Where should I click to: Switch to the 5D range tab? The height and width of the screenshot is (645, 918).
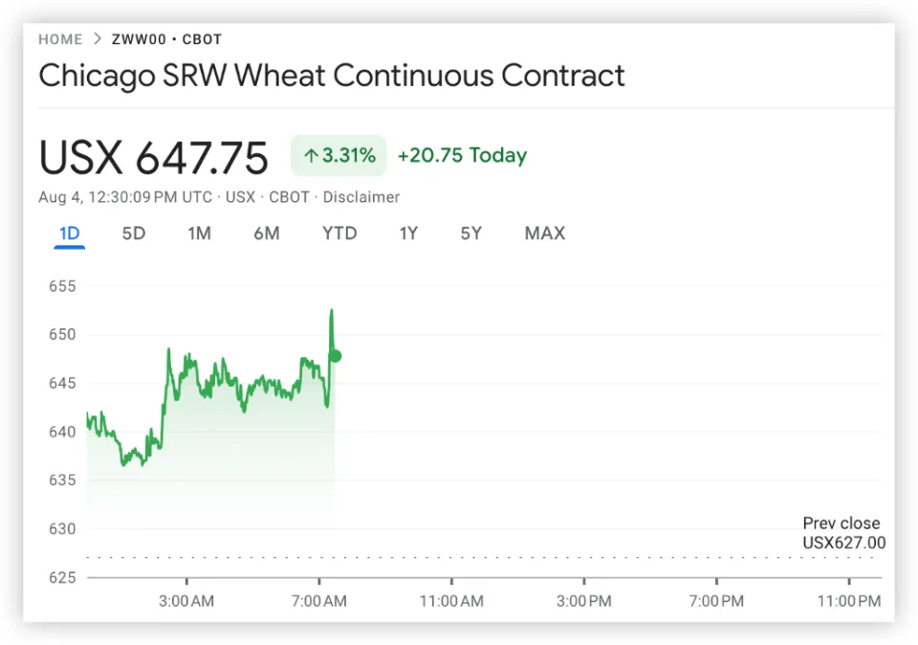[x=134, y=234]
